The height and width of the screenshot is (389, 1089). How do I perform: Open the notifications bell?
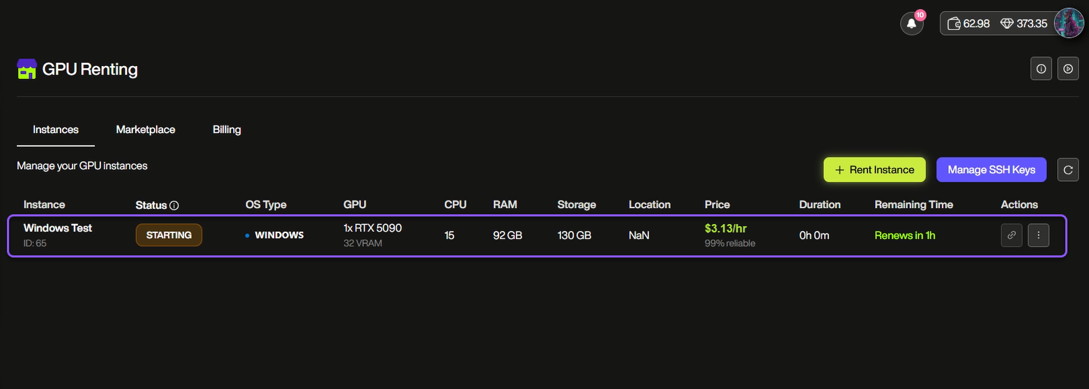[x=911, y=24]
